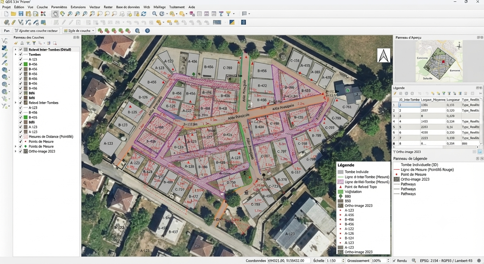The width and height of the screenshot is (484, 264).
Task: Click the filter legend funnel icon in Panneau des Couches
Action: click(34, 43)
